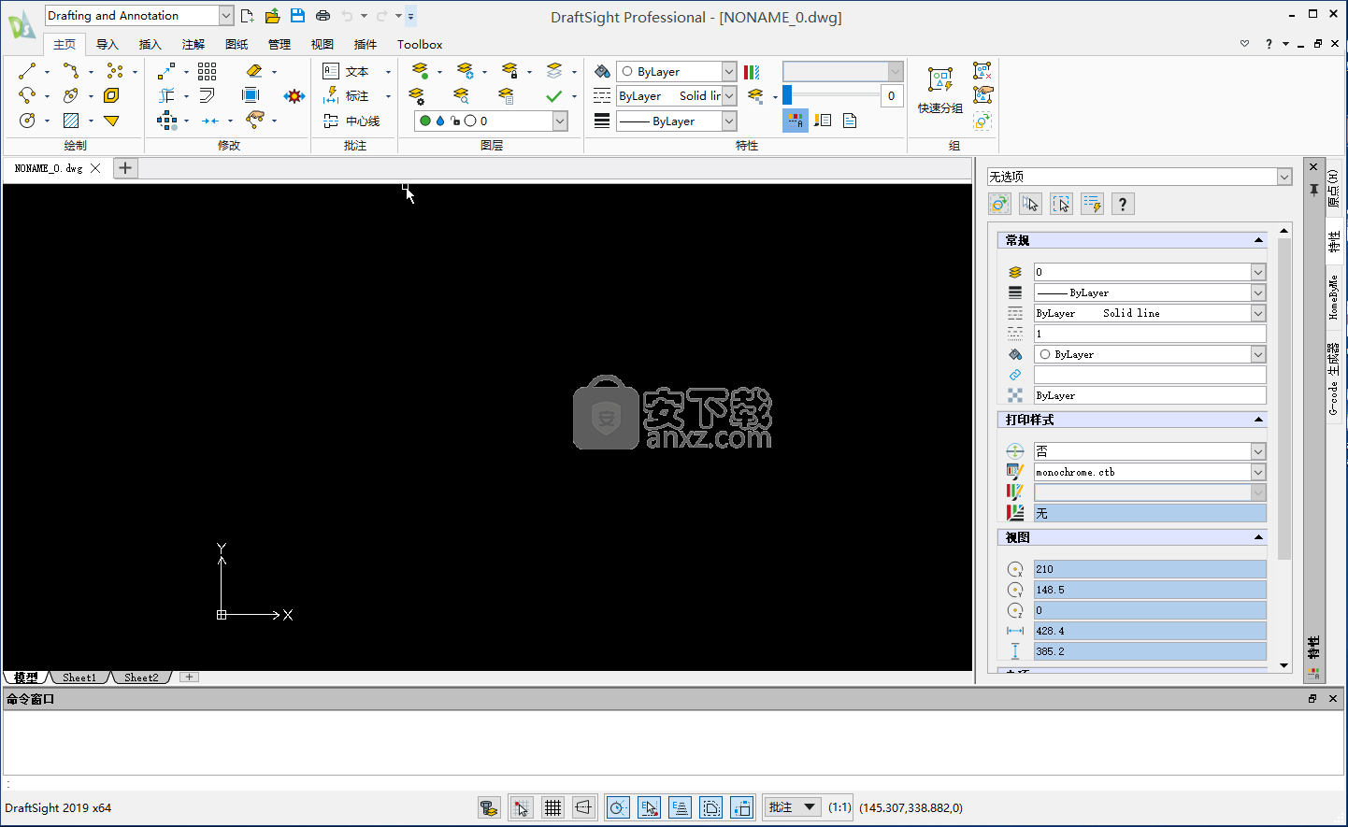The width and height of the screenshot is (1348, 827).
Task: Collapse the 常规 properties section
Action: point(1258,240)
